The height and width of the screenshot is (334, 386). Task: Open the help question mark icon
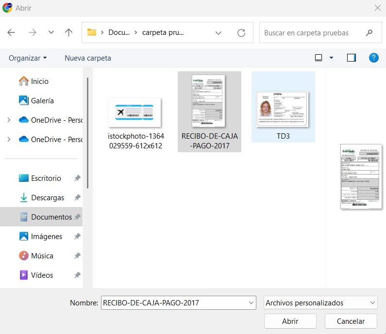(x=373, y=58)
